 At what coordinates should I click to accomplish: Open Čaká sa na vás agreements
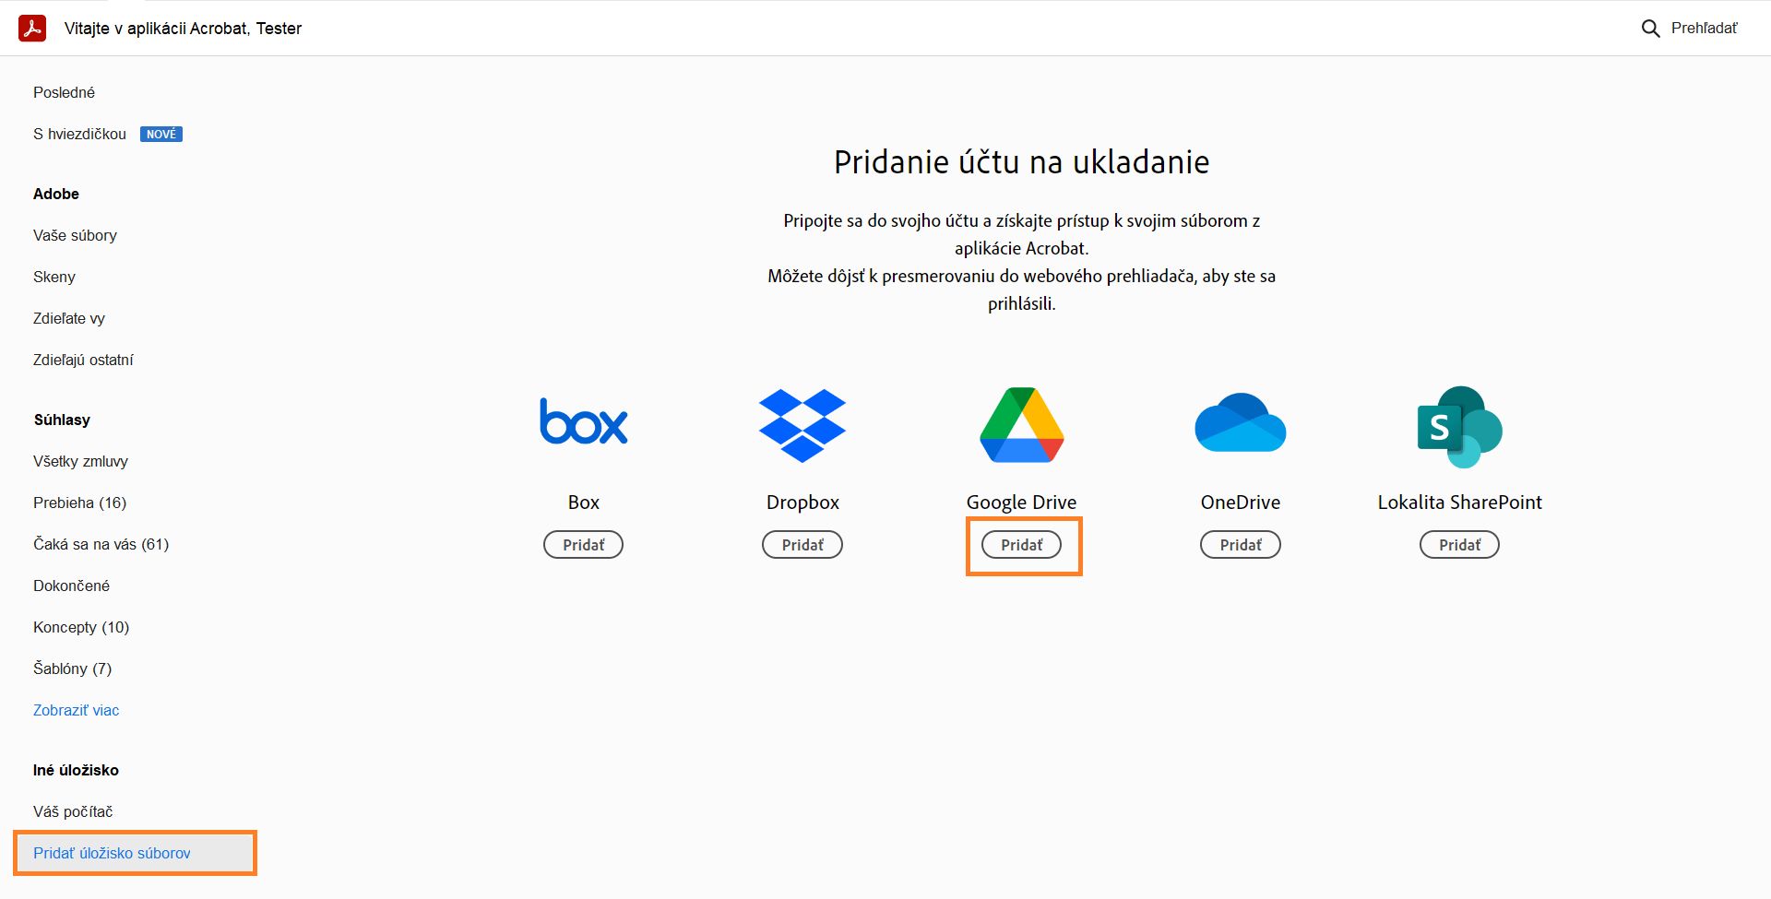pos(101,544)
